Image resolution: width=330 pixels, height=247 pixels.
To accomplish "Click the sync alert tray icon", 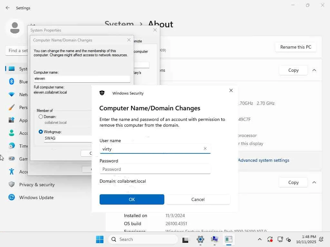I will coord(270,239).
